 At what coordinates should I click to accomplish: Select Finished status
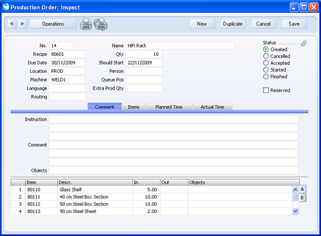(x=266, y=77)
